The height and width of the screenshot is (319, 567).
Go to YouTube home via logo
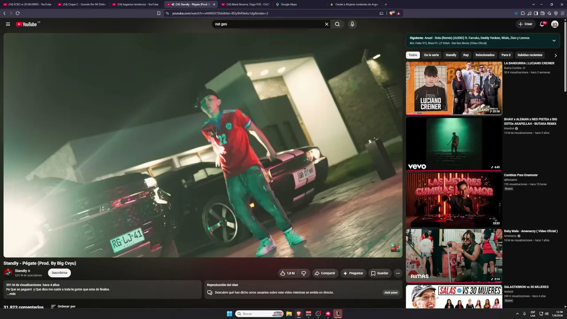pos(27,24)
